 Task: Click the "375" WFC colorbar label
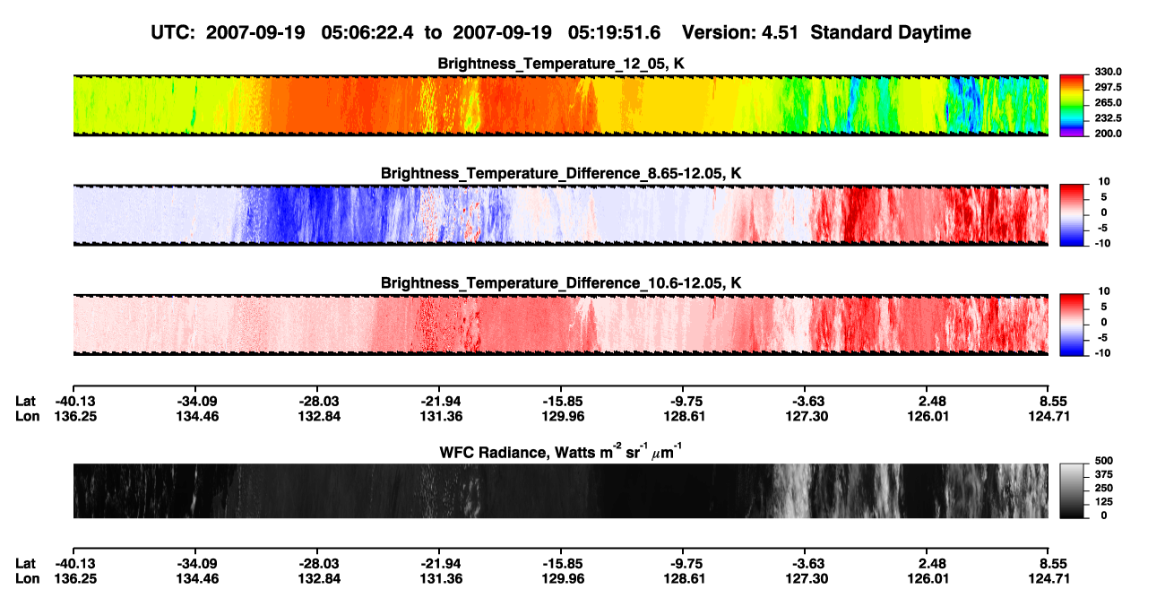click(1104, 474)
